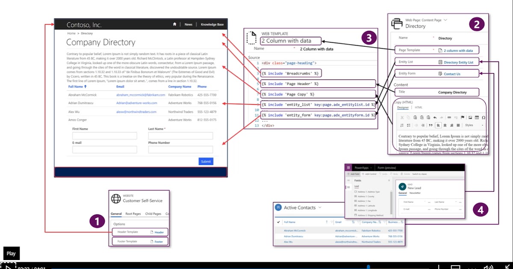Viewport: 513px width, 269px height.
Task: Select the numbered list icon
Action: (x=402, y=125)
